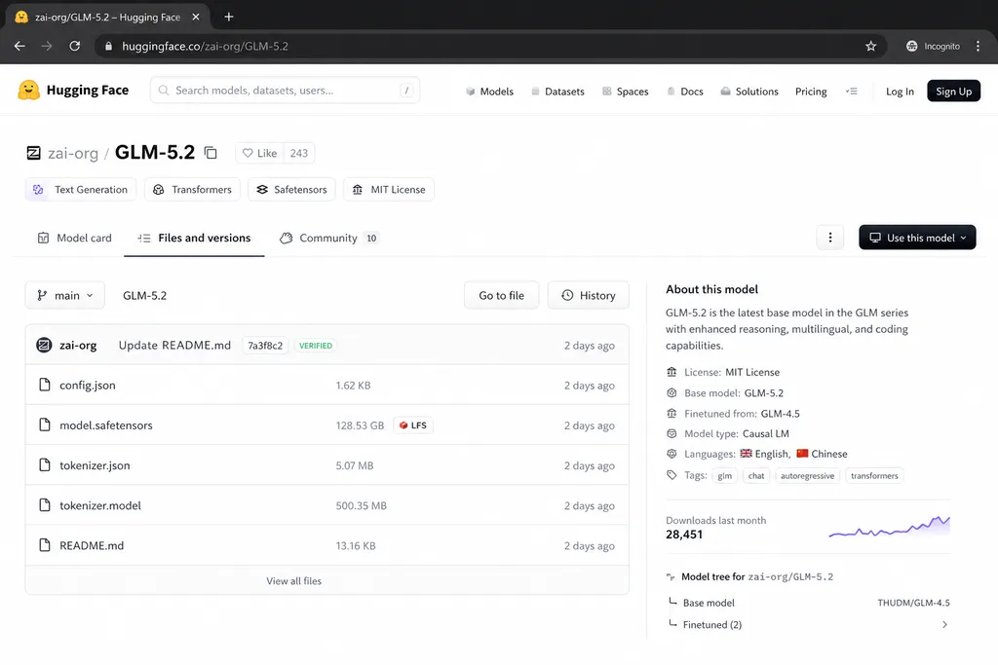This screenshot has width=998, height=665.
Task: Expand the Finetuned (2) chevron
Action: 944,624
